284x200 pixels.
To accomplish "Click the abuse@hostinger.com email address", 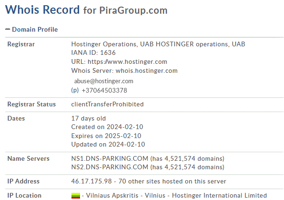I will tap(104, 81).
